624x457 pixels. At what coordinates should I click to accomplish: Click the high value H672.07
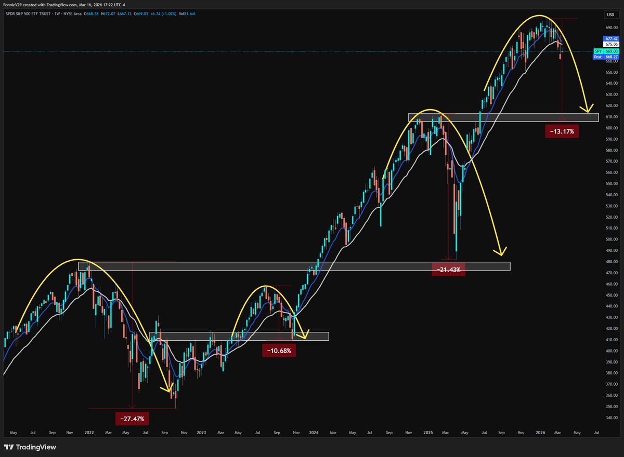pyautogui.click(x=108, y=14)
